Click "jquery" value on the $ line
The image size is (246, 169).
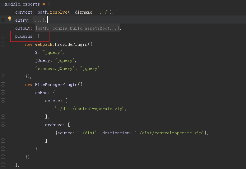point(53,52)
